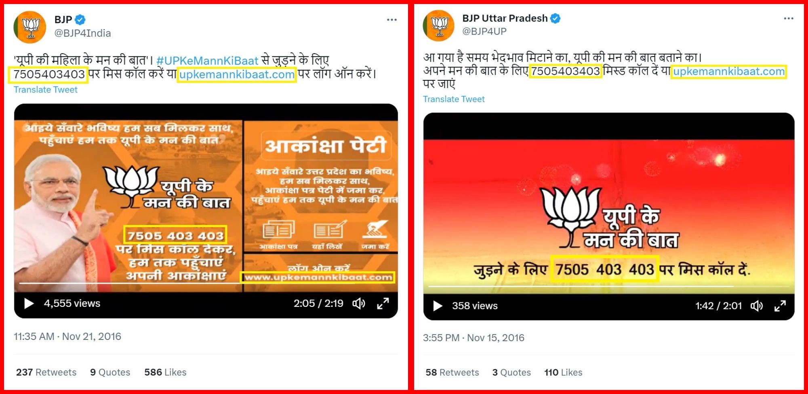The width and height of the screenshot is (808, 394).
Task: Click the BJP profile avatar
Action: click(29, 27)
